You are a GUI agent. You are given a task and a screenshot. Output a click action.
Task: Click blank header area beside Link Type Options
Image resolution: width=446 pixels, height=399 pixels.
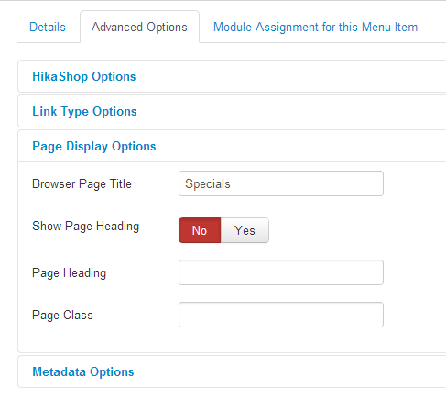pyautogui.click(x=290, y=111)
